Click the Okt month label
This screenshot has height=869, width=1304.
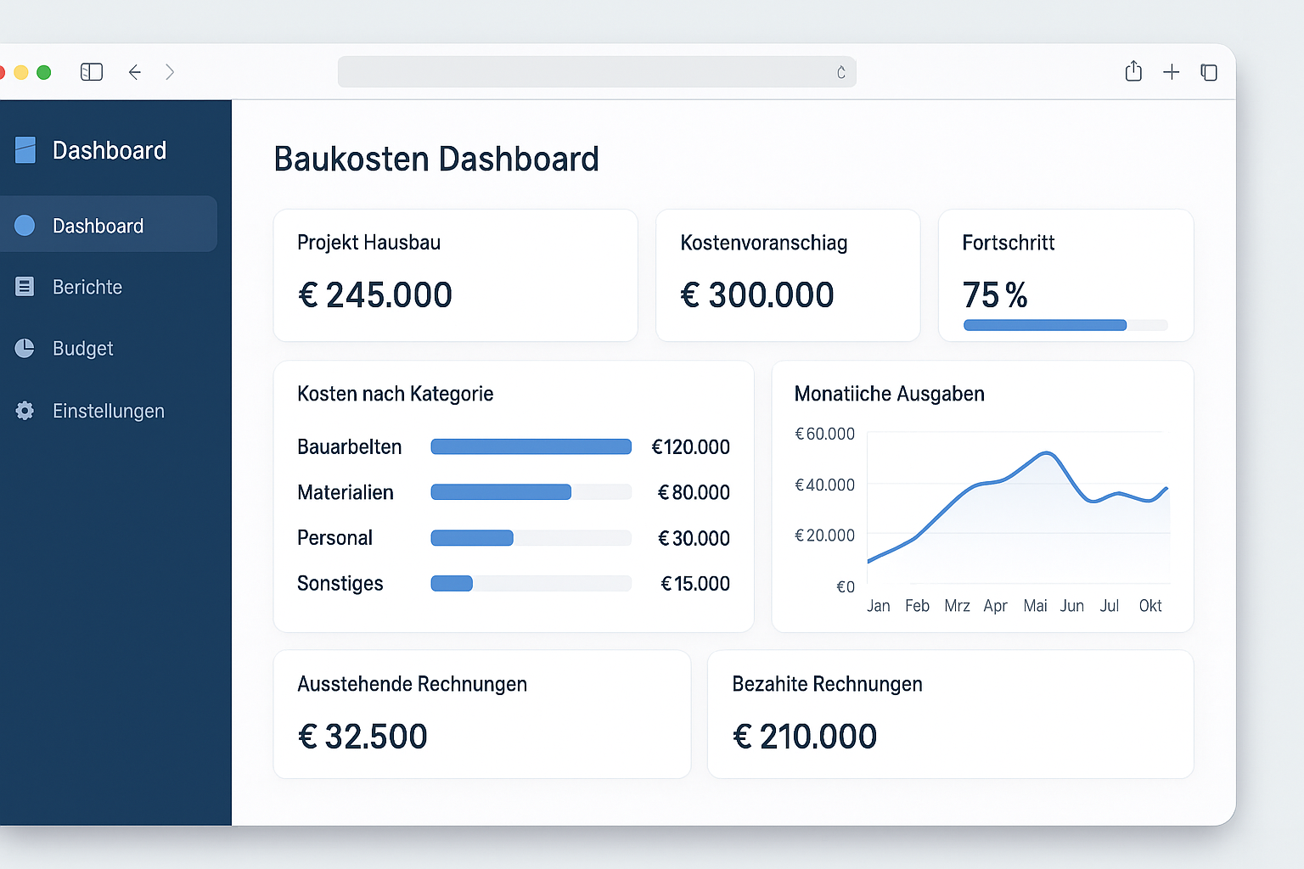[1150, 606]
